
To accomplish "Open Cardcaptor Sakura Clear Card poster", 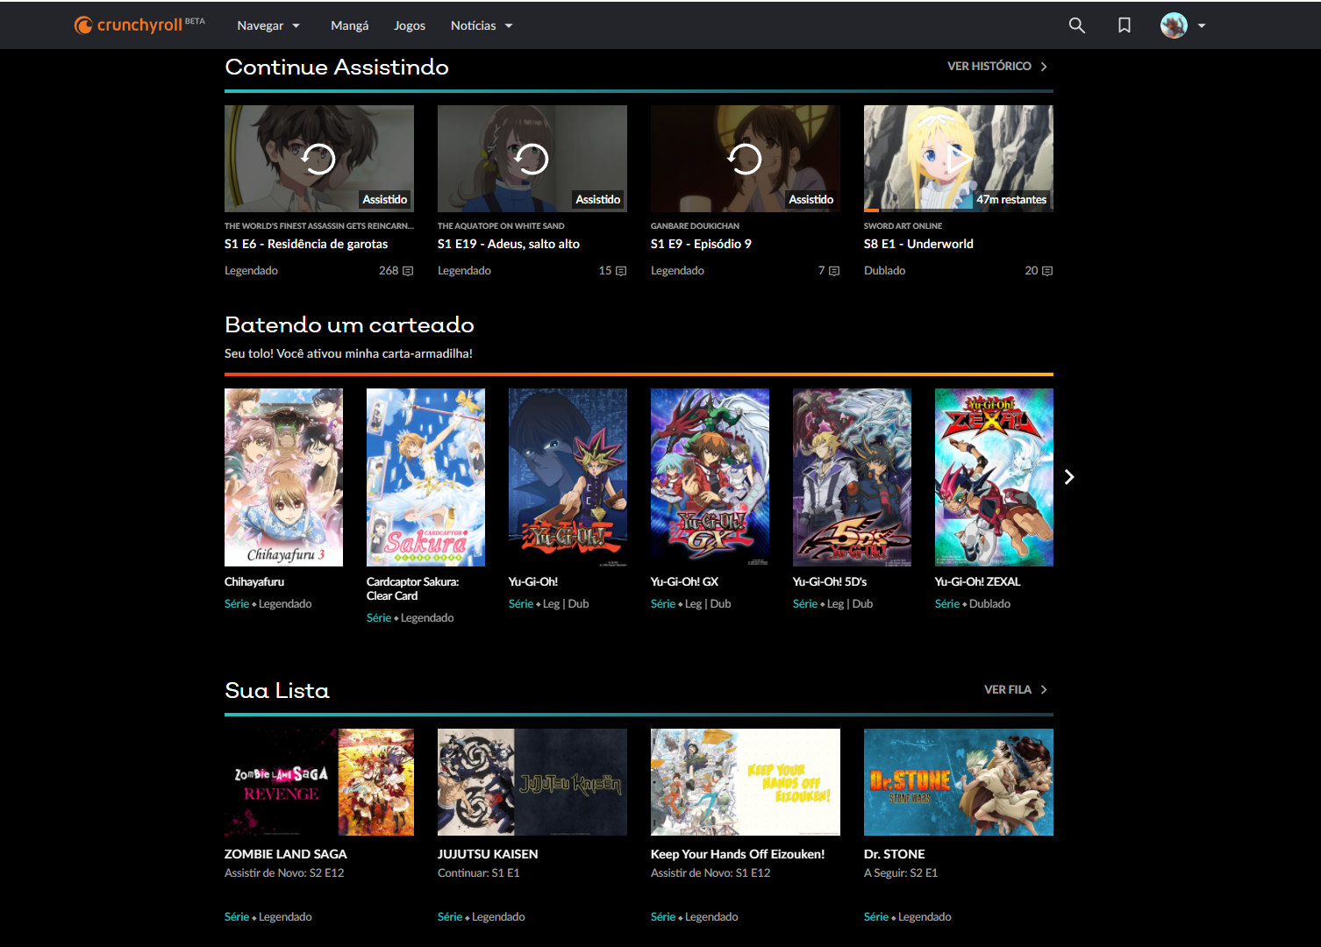I will pyautogui.click(x=425, y=477).
